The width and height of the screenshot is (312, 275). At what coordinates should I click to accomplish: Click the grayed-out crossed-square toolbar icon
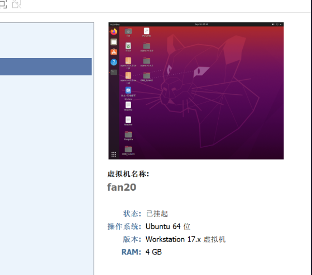(16, 4)
